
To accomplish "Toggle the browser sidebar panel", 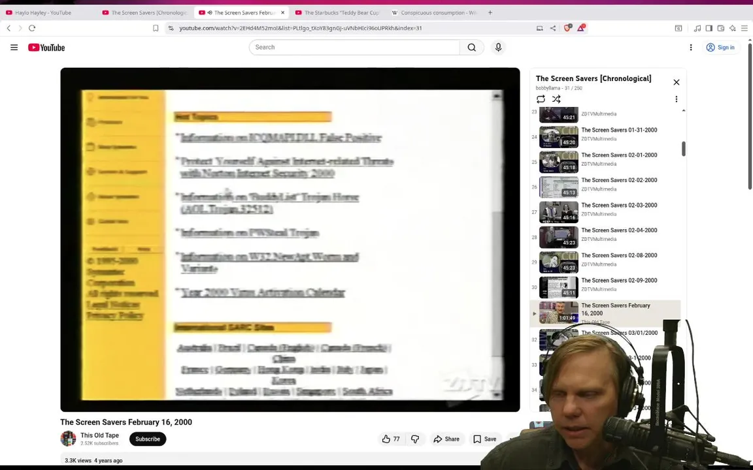I will 709,28.
